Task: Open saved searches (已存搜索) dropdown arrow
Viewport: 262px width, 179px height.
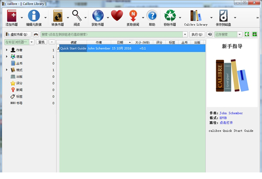Action: 240,34
